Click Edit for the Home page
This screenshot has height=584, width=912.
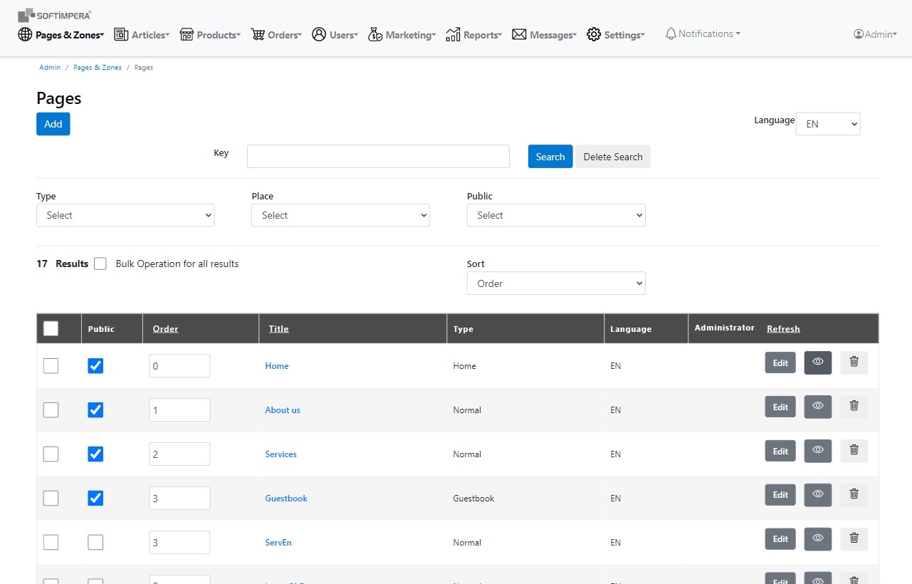[780, 363]
